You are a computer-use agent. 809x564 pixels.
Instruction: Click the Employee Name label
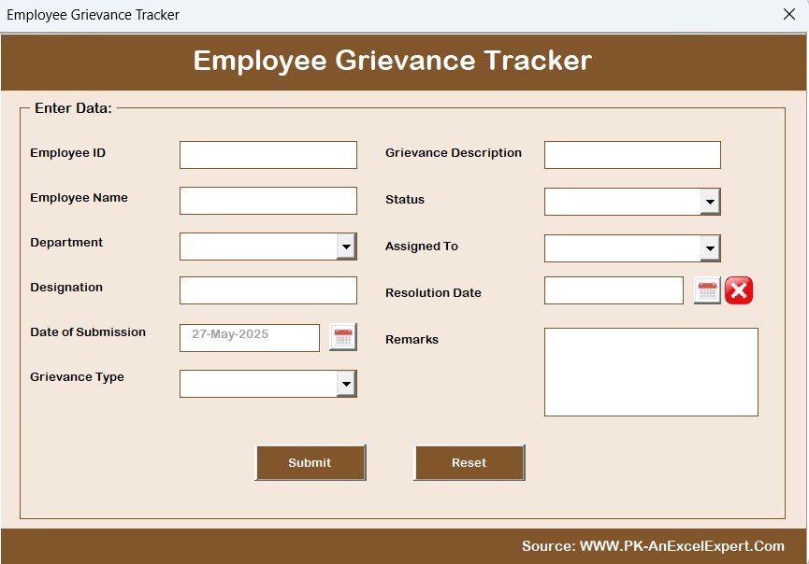click(79, 198)
